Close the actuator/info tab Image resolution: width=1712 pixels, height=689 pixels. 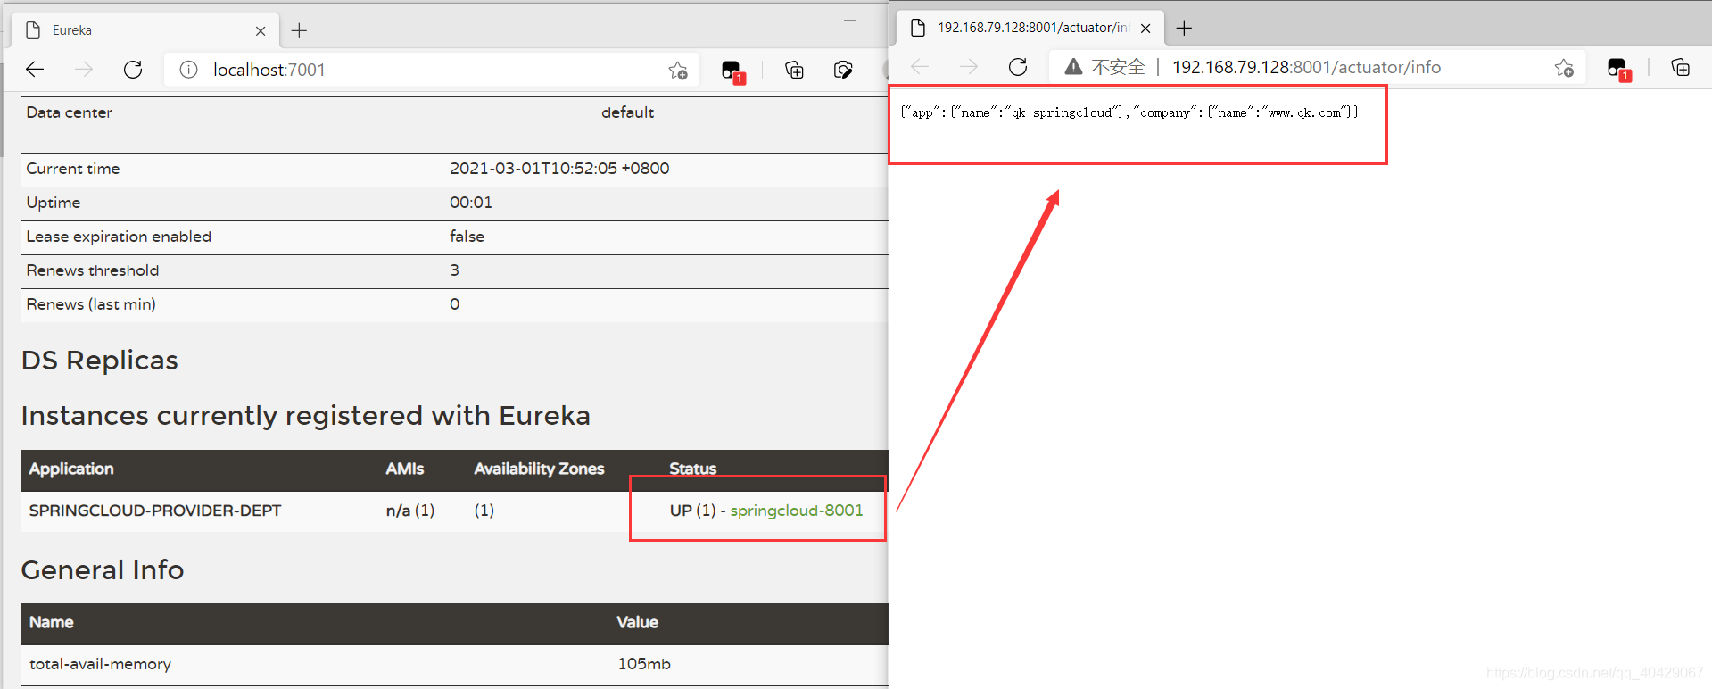(x=1145, y=28)
